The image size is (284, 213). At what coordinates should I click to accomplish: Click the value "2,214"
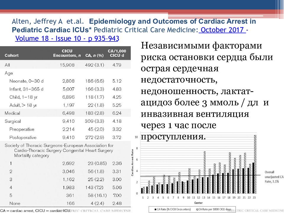click(68, 129)
